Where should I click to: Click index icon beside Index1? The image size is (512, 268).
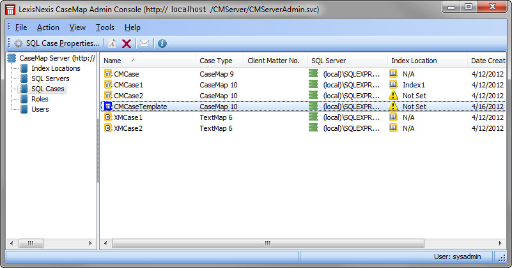pos(394,84)
